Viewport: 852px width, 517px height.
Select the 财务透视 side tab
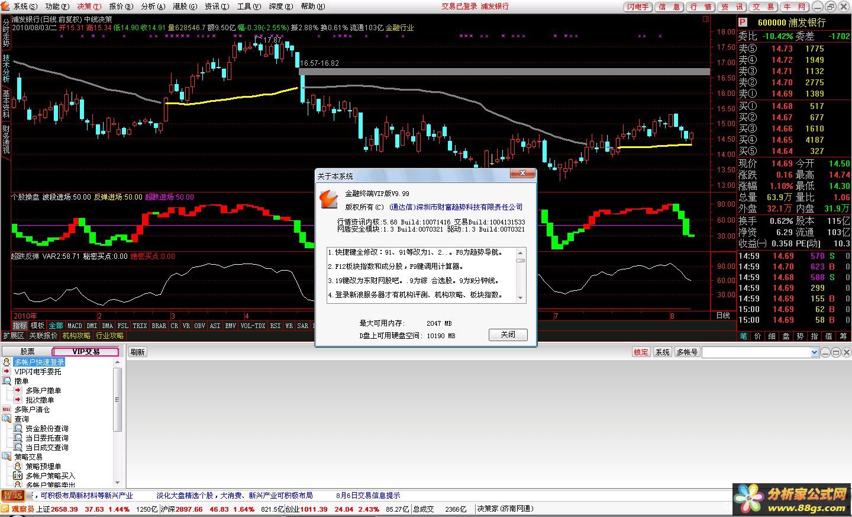pos(6,139)
